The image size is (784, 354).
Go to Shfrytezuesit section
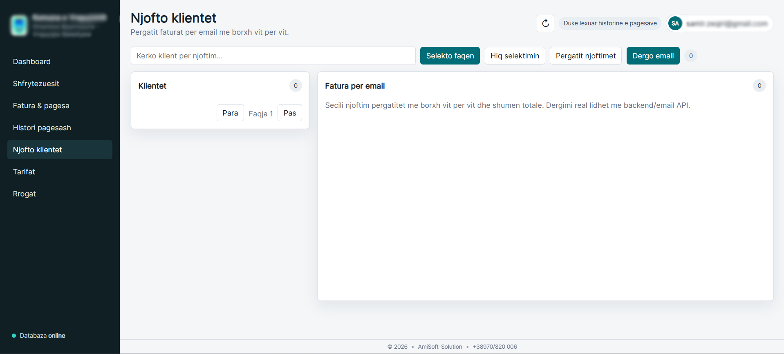60,84
